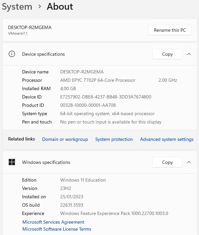The height and width of the screenshot is (235, 199).
Task: Click the System type label
Action: point(34,113)
